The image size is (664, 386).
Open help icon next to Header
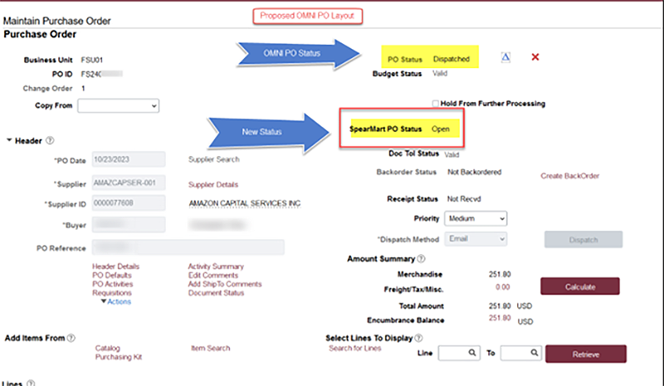pyautogui.click(x=50, y=141)
